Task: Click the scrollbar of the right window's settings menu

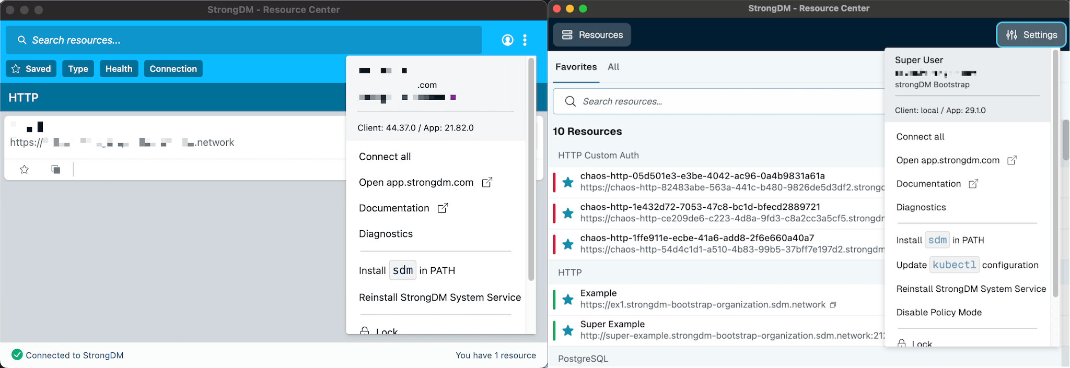Action: click(1055, 173)
